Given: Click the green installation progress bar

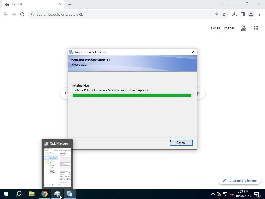Looking at the screenshot, I should click(x=132, y=95).
